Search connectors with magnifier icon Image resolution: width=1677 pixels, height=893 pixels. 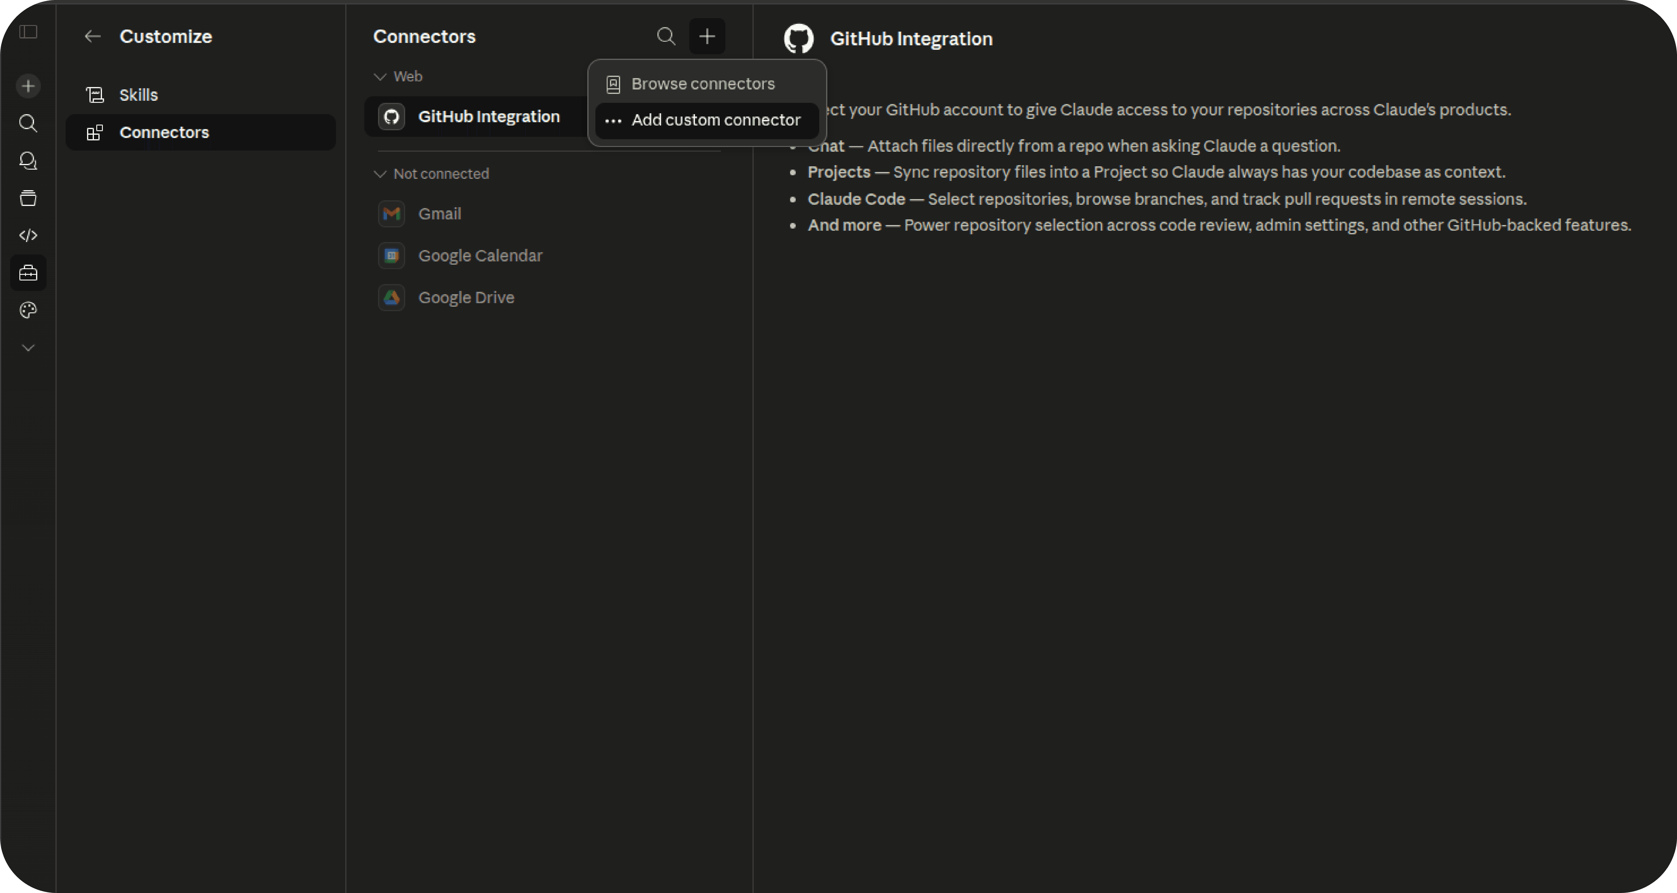pyautogui.click(x=665, y=36)
